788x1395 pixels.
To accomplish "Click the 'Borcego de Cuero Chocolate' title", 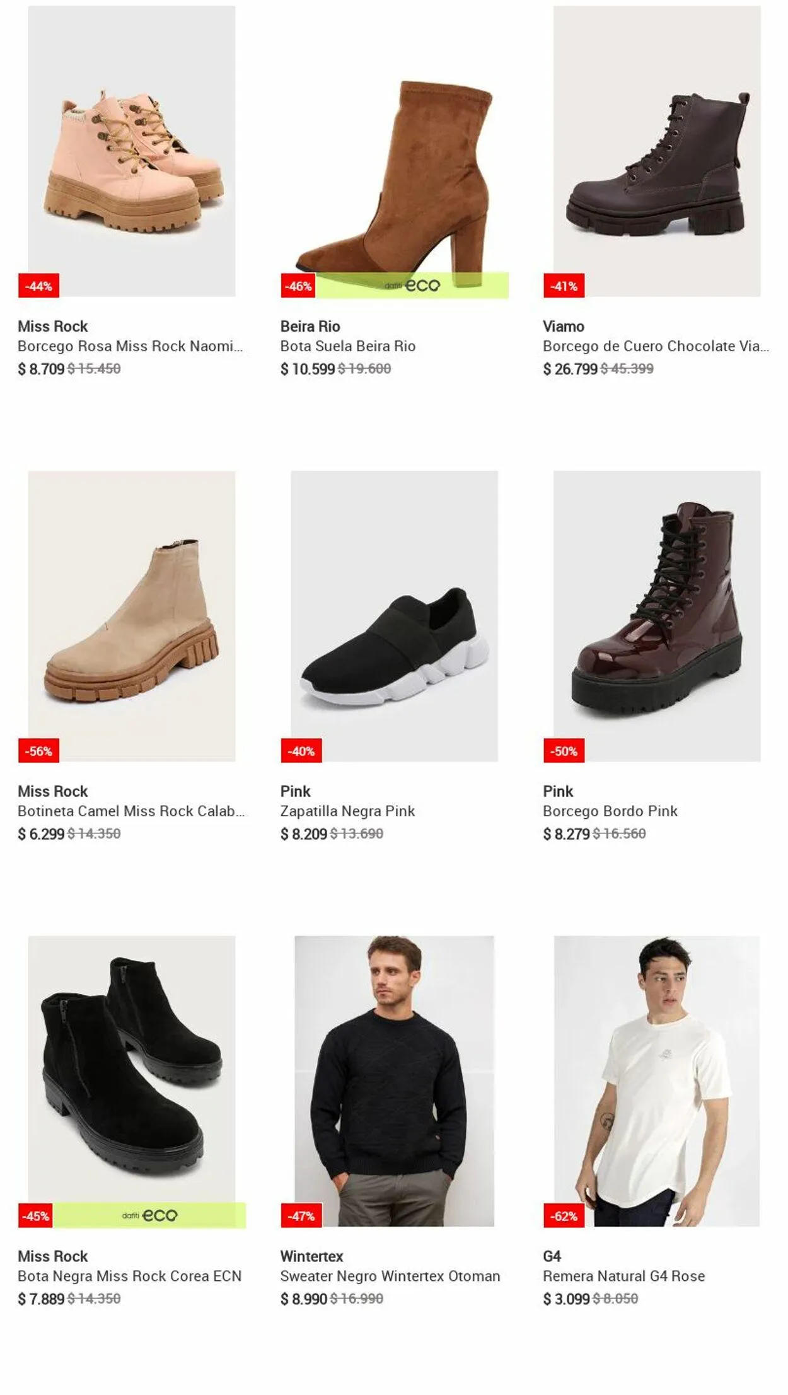I will coord(656,346).
